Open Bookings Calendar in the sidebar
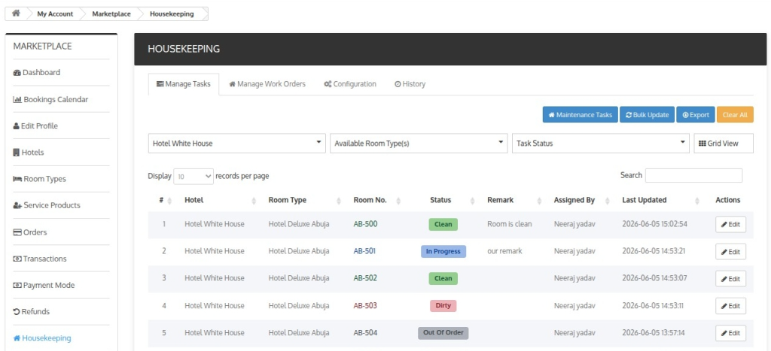Viewport: 771px width, 351px height. pos(50,99)
